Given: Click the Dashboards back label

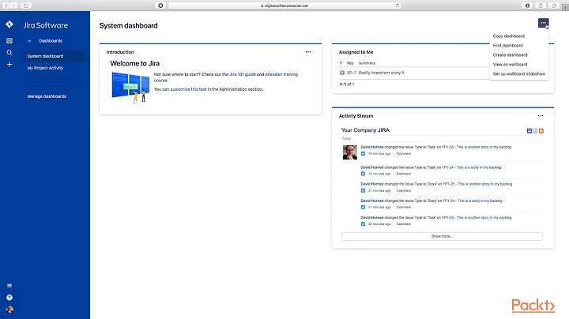Looking at the screenshot, I should click(x=51, y=41).
